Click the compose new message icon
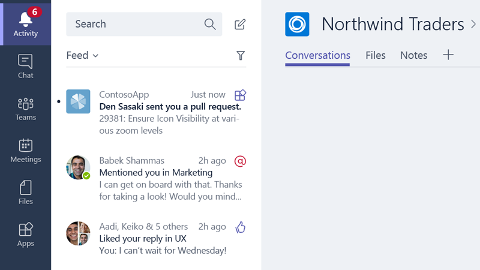 [x=240, y=24]
